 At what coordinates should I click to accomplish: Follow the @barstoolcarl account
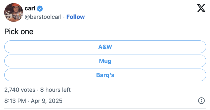click(75, 17)
